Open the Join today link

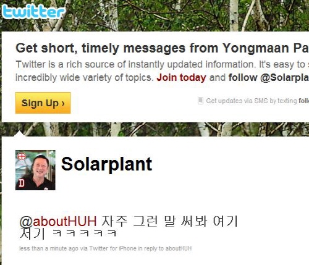click(181, 78)
